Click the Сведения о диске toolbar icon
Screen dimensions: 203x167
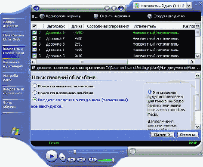[150, 16]
